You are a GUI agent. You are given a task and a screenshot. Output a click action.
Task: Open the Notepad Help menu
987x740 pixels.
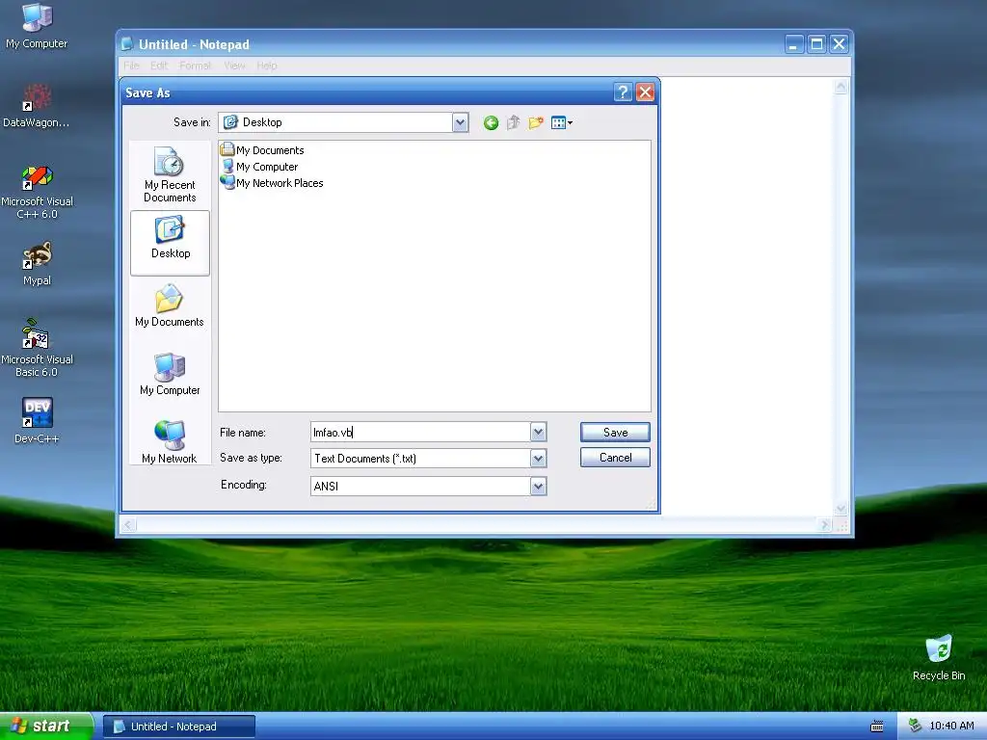coord(267,66)
